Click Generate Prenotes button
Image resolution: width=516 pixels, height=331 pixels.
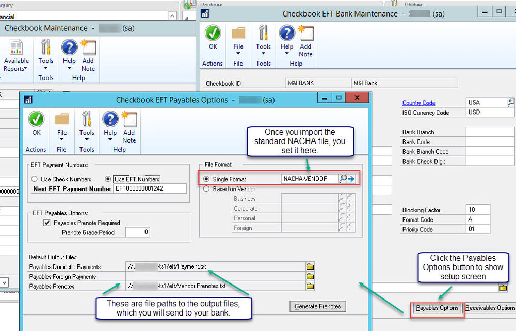(317, 306)
